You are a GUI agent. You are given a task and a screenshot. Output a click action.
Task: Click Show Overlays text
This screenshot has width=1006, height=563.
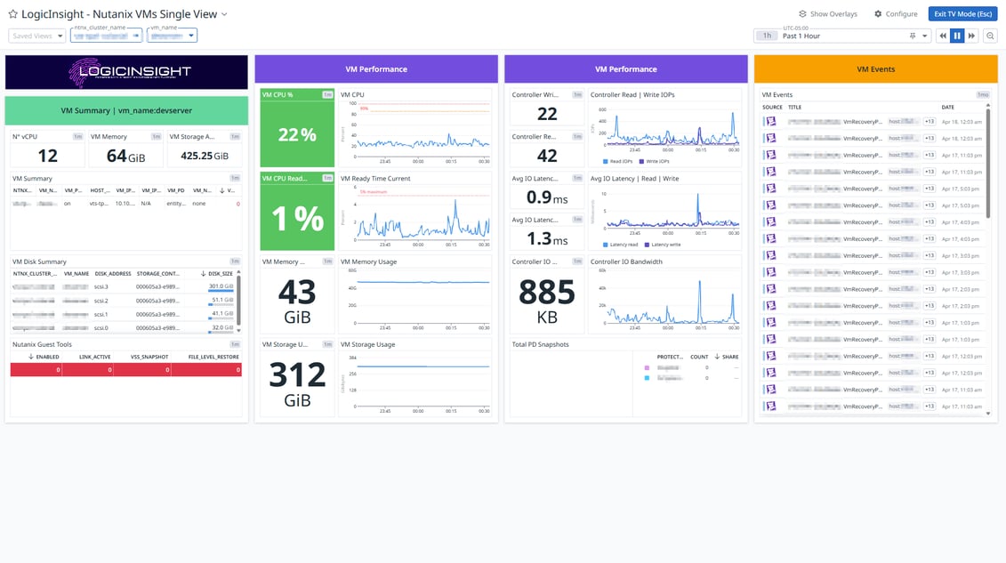click(x=833, y=14)
